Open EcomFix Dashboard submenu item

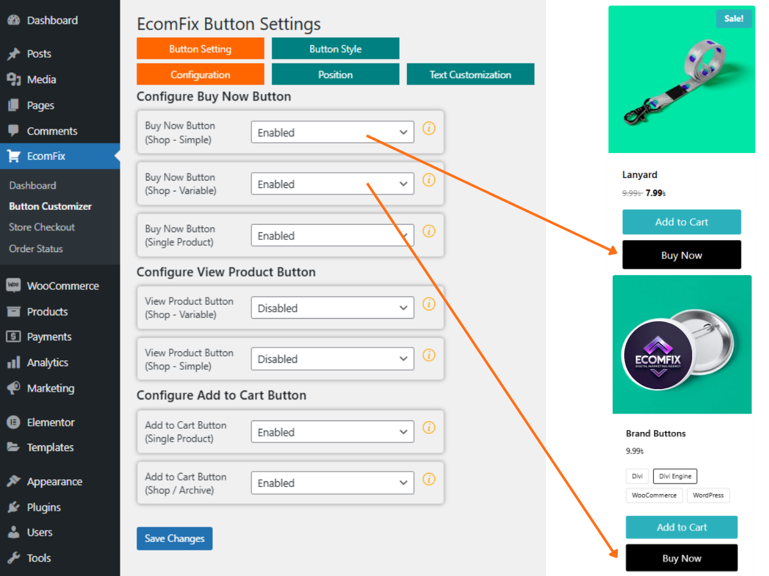(33, 186)
